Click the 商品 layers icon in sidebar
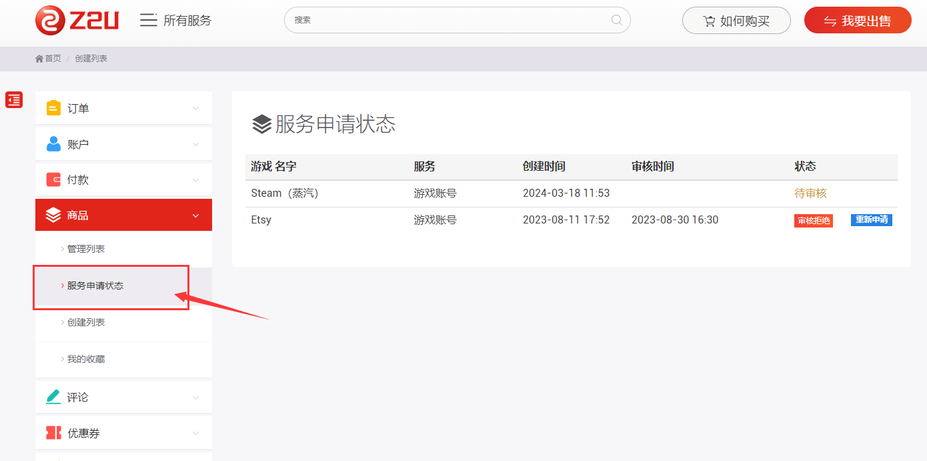927x461 pixels. tap(53, 215)
